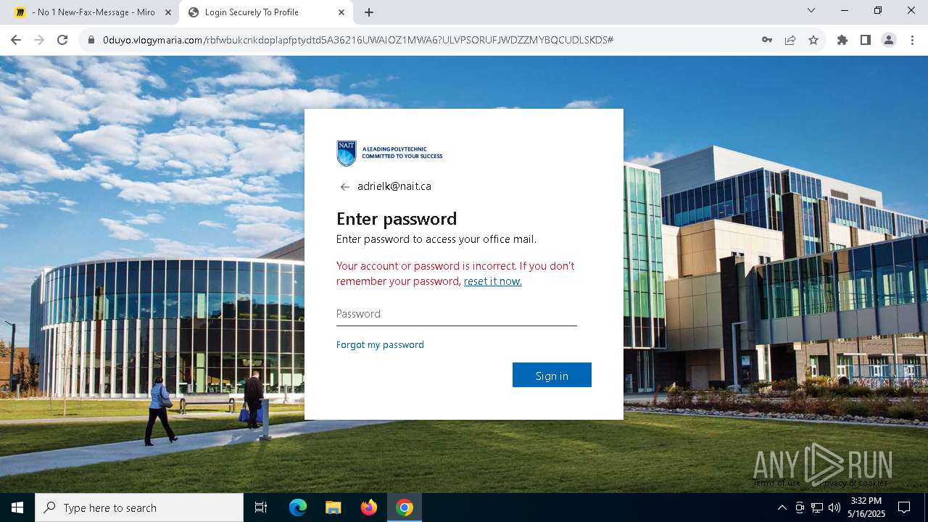Select the Chrome icon on the taskbar

[x=405, y=507]
